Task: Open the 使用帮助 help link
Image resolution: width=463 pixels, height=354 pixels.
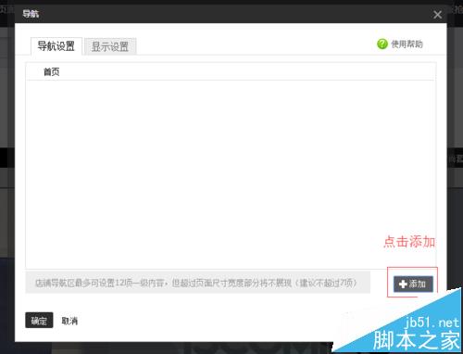Action: point(407,44)
